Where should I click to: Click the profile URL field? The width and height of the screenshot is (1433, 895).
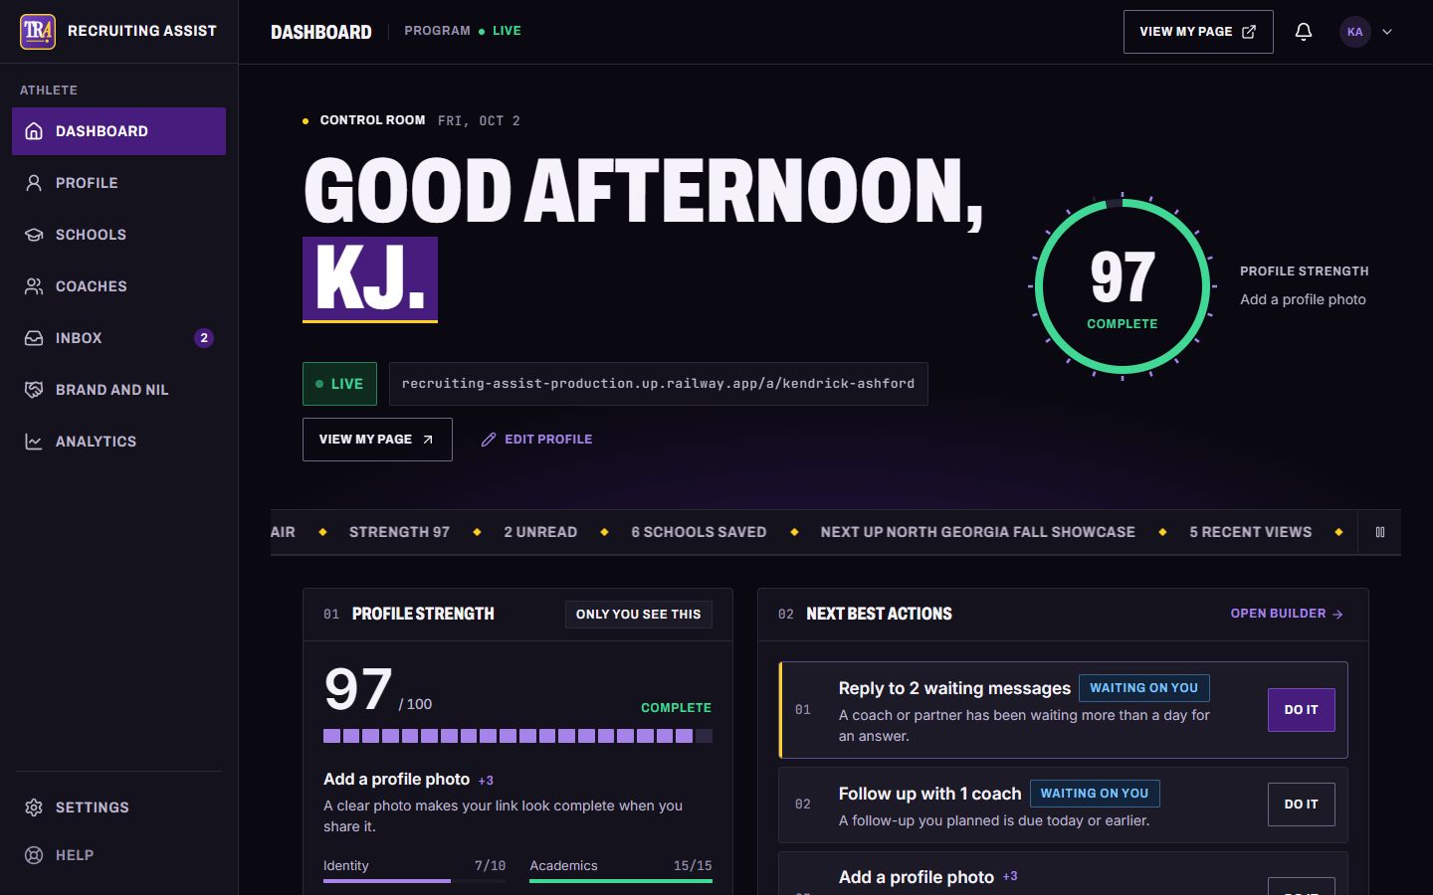pos(658,384)
